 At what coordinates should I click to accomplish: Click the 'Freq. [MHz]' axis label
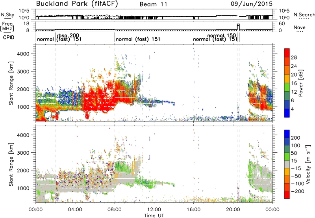7,27
